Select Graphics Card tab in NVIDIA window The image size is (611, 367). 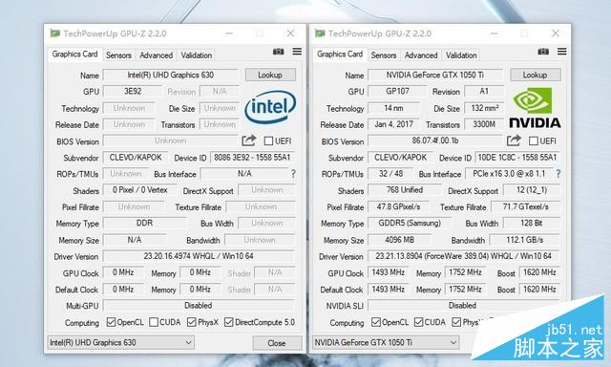[x=340, y=54]
